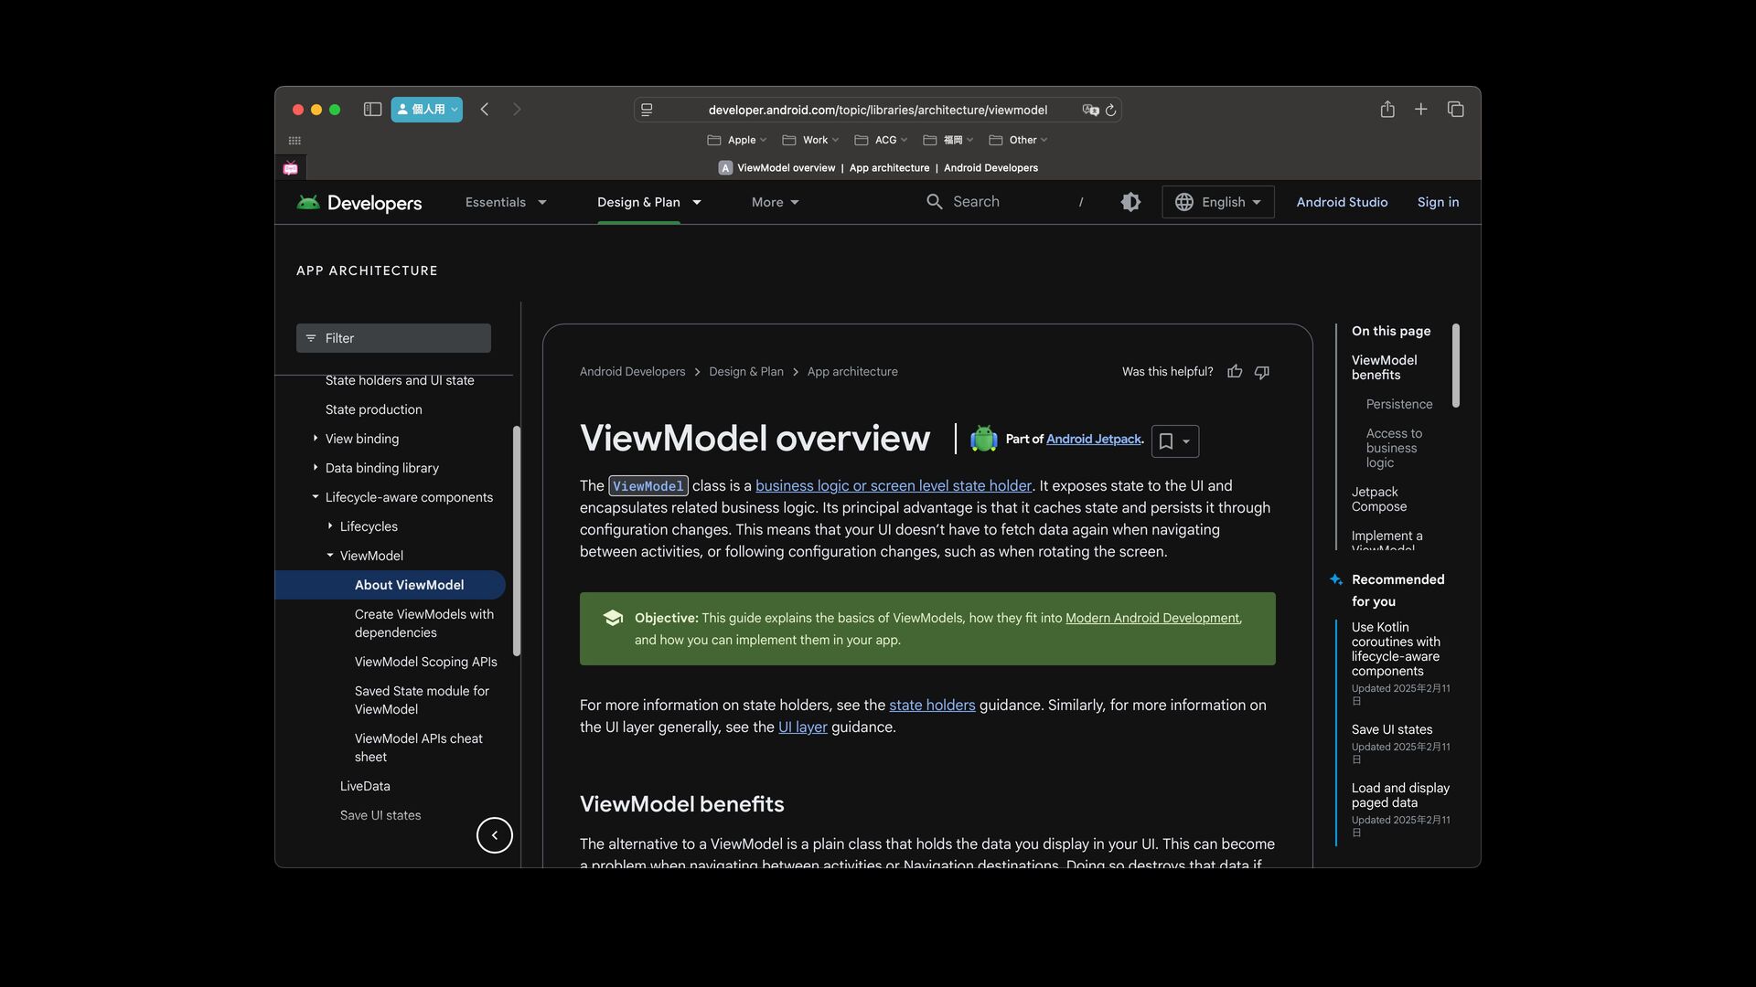Viewport: 1756px width, 987px height.
Task: Follow the UI layer link
Action: point(802,727)
